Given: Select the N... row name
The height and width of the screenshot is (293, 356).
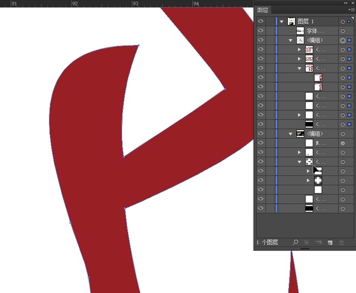Looking at the screenshot, I should (x=320, y=143).
